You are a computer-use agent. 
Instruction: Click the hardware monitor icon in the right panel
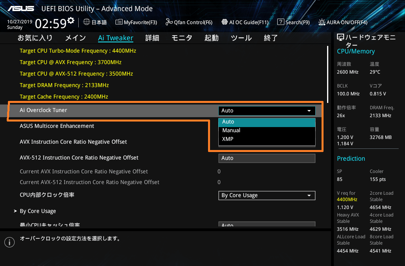(341, 38)
